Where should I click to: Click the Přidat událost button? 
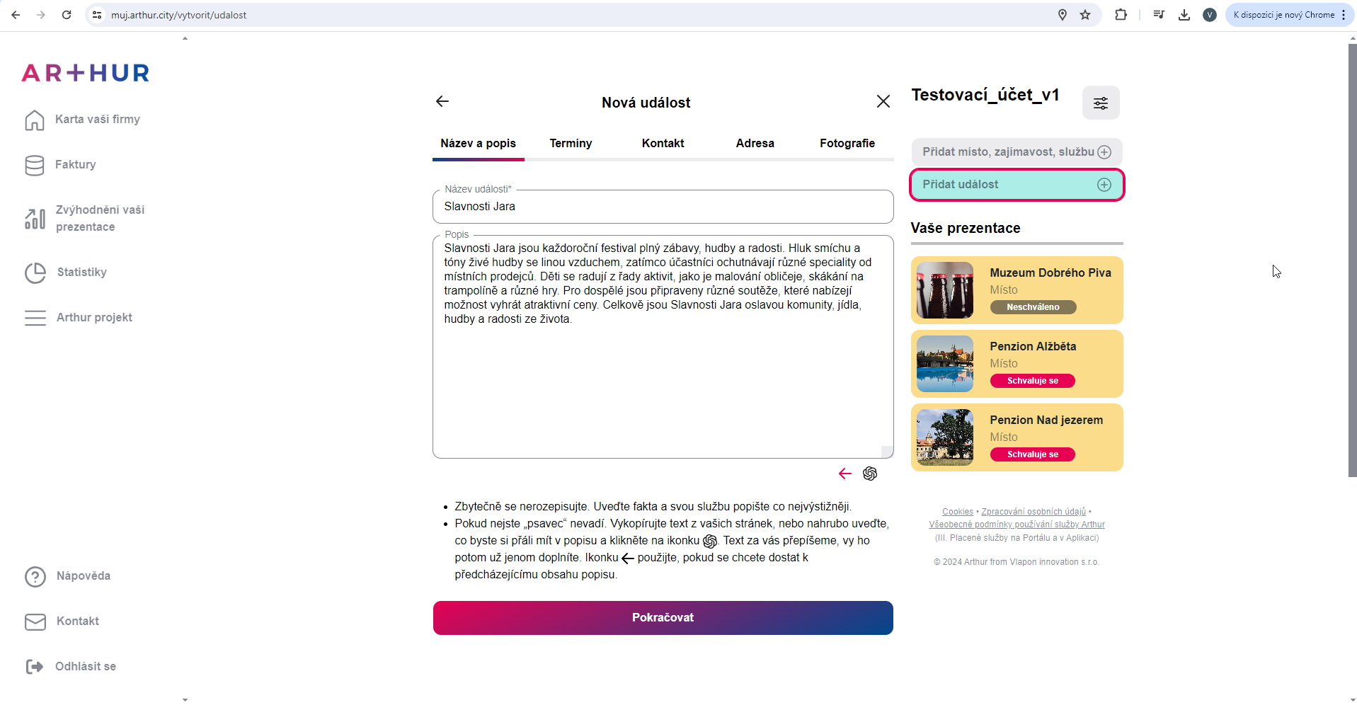point(1016,185)
